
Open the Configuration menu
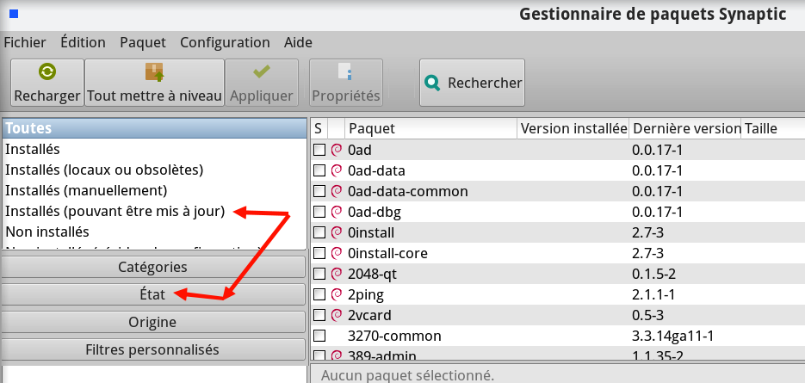click(225, 42)
